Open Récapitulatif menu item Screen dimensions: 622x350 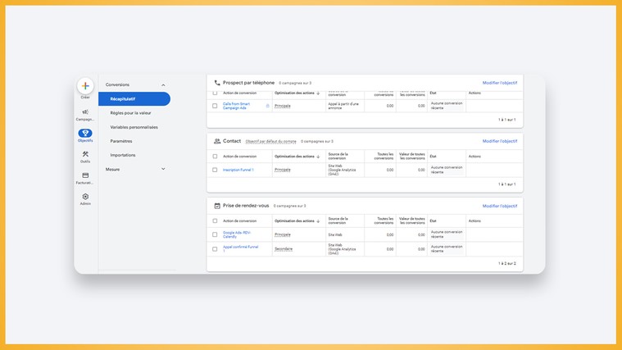click(134, 99)
